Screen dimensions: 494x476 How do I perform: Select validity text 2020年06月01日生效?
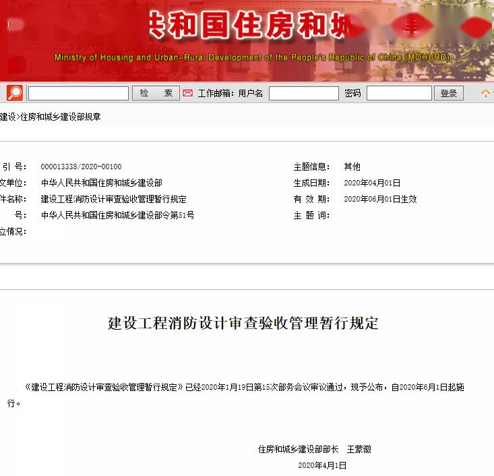(x=380, y=199)
